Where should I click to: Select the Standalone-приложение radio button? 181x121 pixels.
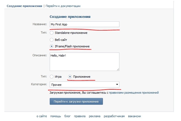(52, 33)
